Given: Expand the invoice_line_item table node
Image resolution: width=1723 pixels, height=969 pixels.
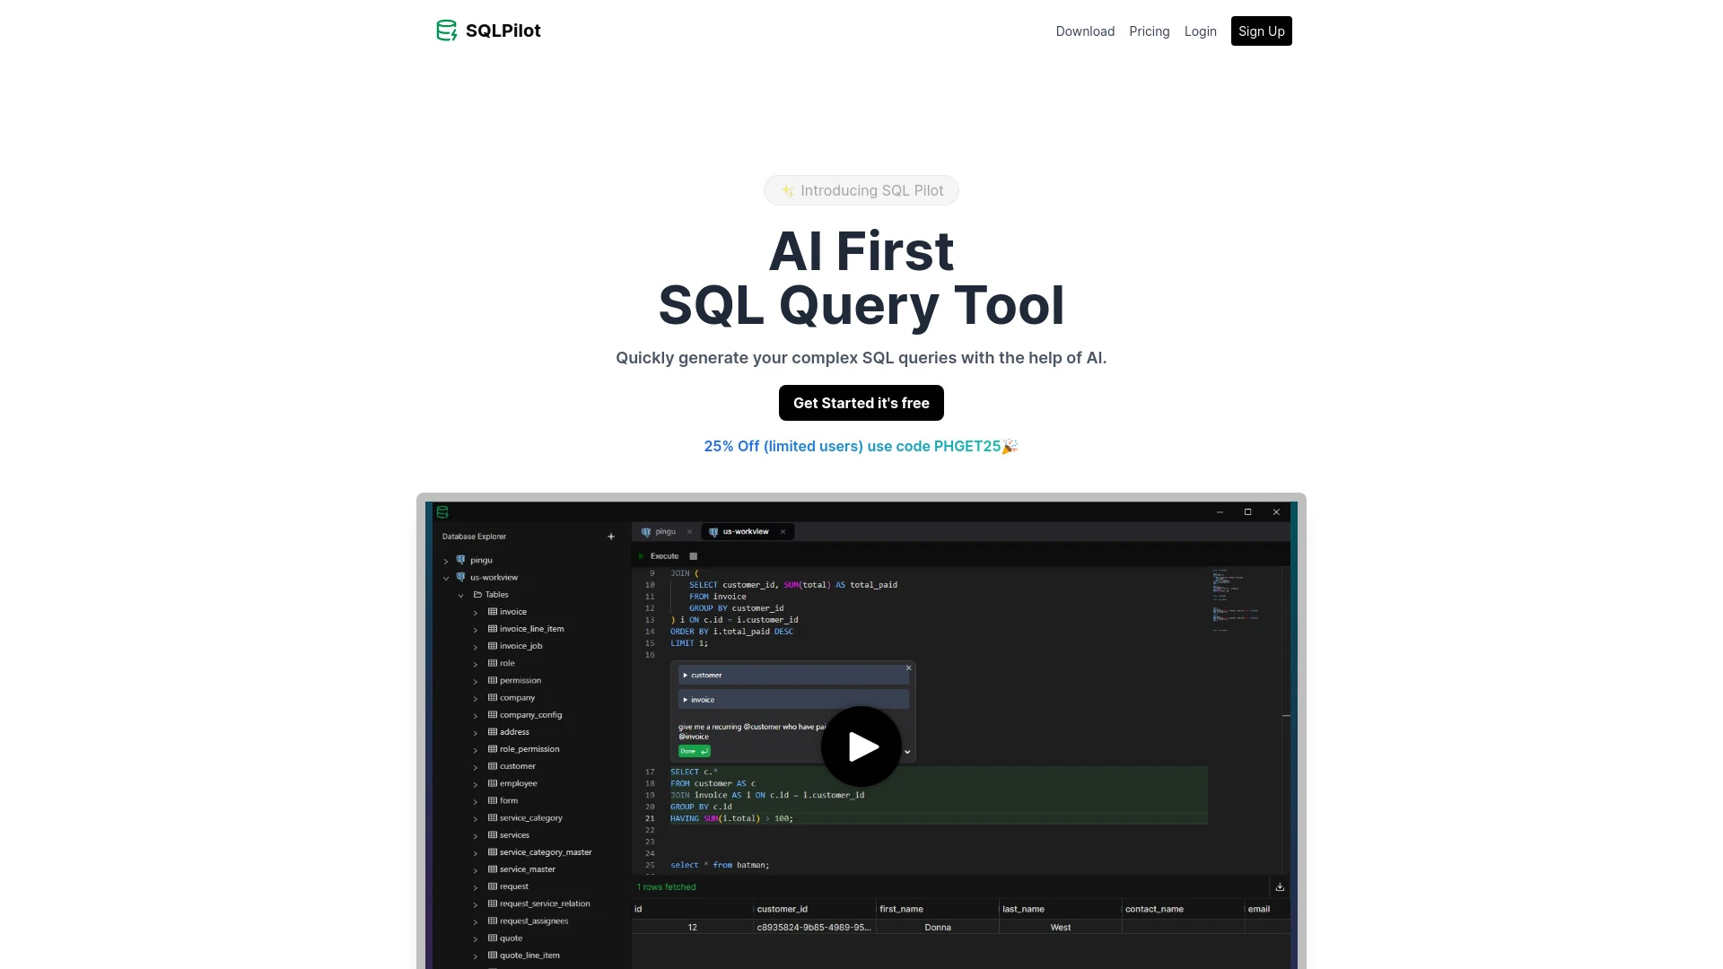Looking at the screenshot, I should [x=476, y=628].
